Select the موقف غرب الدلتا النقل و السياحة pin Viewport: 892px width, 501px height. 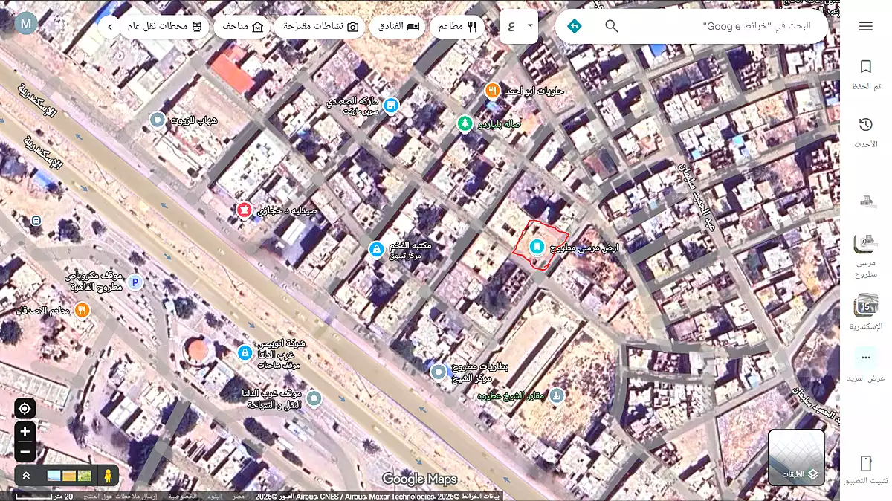point(314,398)
